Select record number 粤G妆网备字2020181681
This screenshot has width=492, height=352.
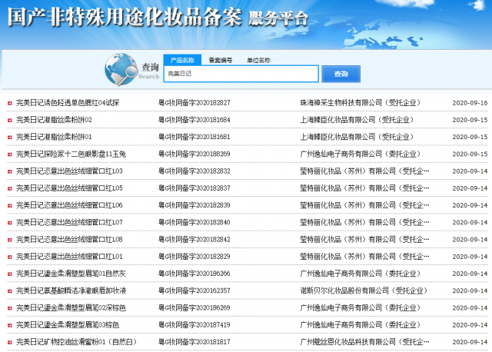click(194, 137)
